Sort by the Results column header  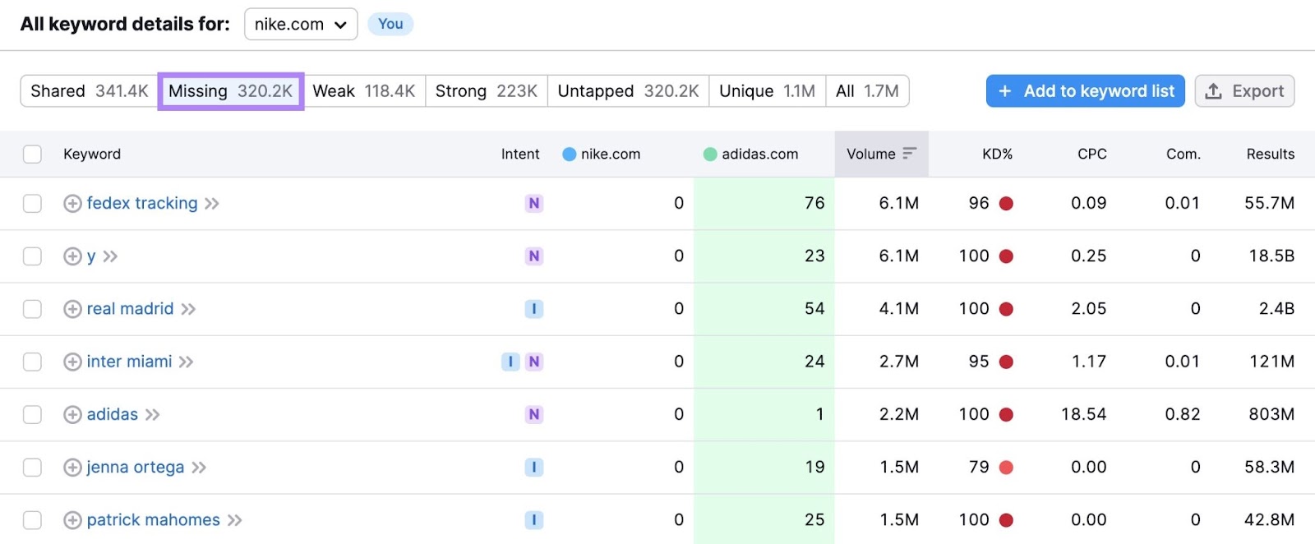pos(1271,154)
